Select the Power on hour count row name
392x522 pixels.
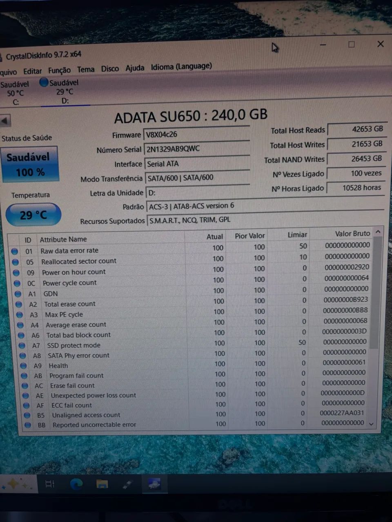pyautogui.click(x=74, y=272)
